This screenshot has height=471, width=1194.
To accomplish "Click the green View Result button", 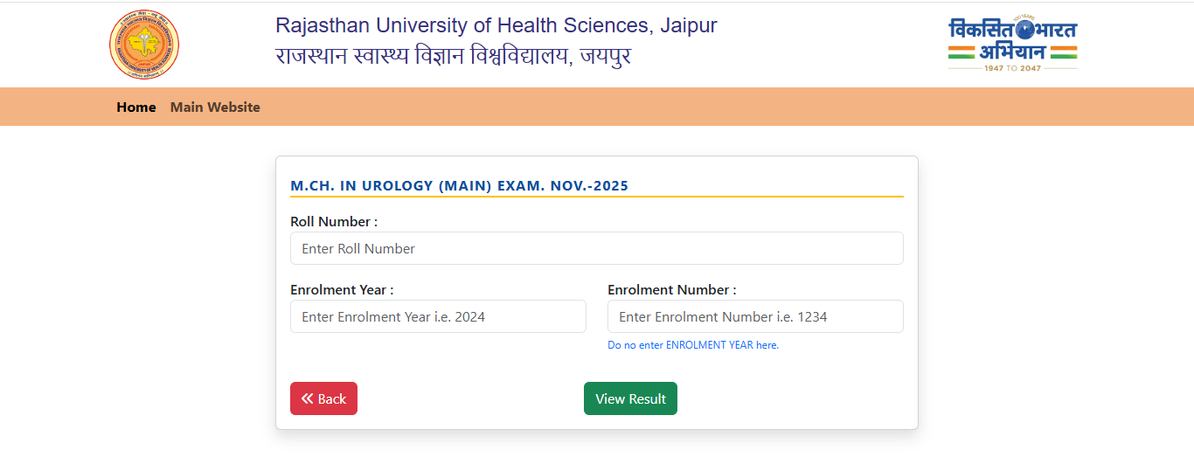I will [x=630, y=398].
